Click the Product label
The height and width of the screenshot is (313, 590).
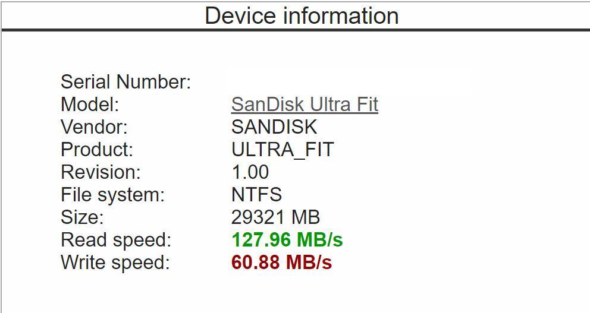(x=97, y=150)
